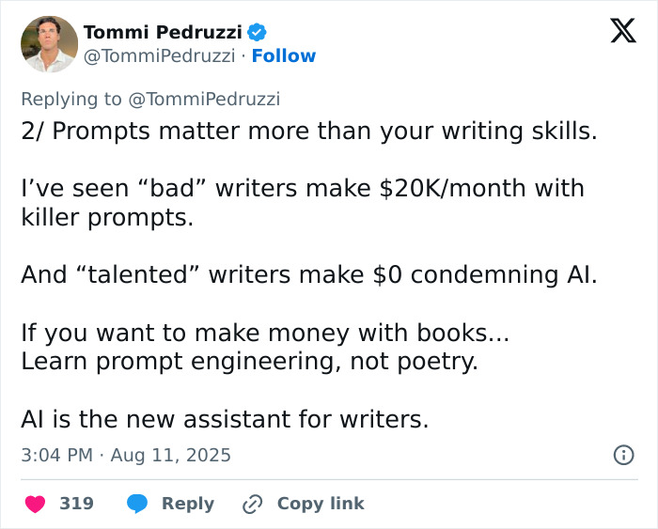Viewport: 658px width, 529px height.
Task: Click the Tommi Pedruzzi display name
Action: (x=164, y=32)
